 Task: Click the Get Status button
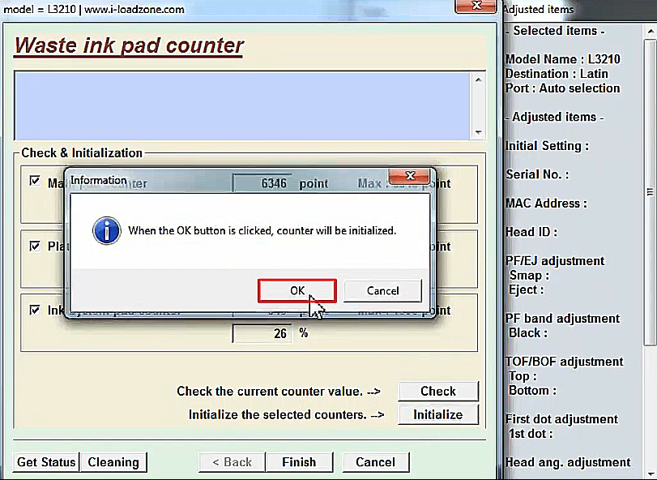point(46,462)
